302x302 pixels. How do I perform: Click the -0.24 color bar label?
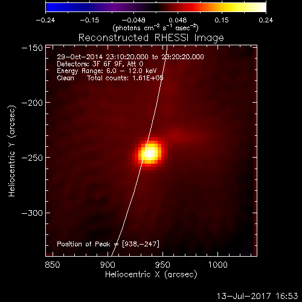pos(45,20)
